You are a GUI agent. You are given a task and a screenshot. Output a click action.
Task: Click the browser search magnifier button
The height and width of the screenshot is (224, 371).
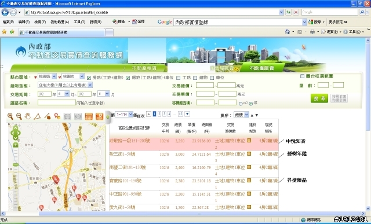click(362, 12)
